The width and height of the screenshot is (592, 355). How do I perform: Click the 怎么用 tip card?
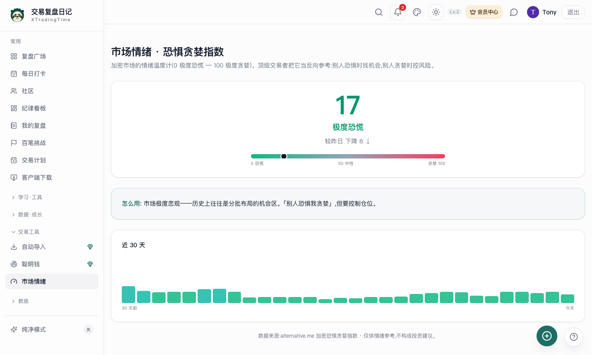point(348,203)
